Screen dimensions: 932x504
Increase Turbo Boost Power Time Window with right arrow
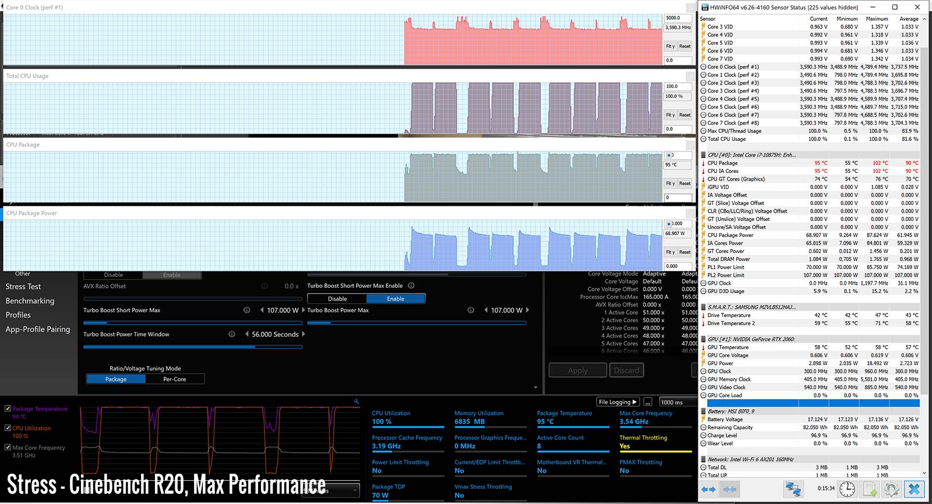[303, 334]
